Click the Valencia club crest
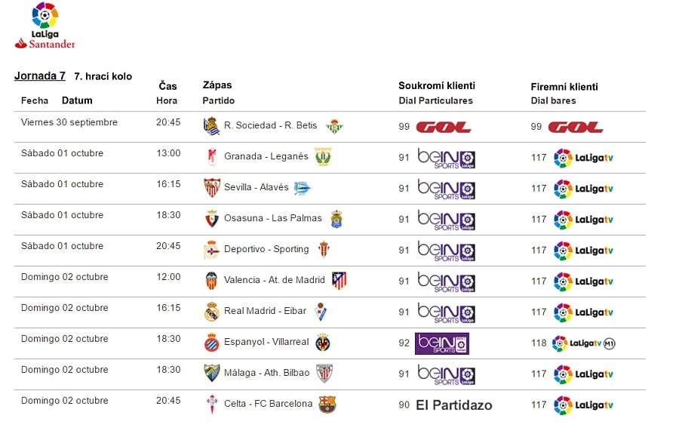Screen dimensions: 679x434 (x=211, y=281)
